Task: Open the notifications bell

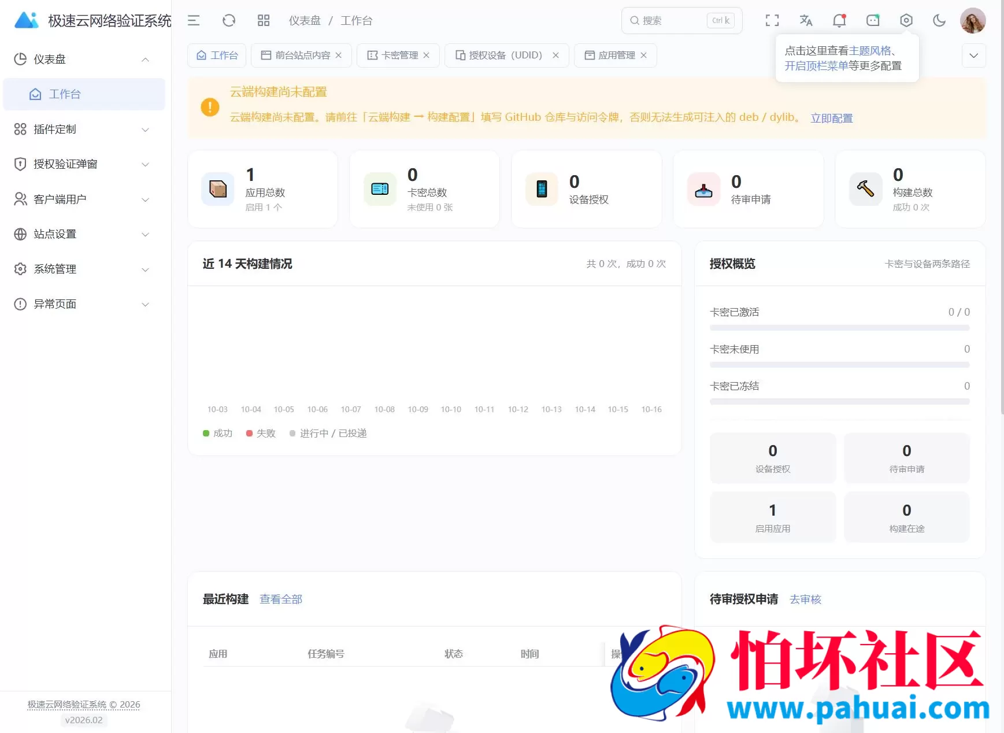Action: 839,21
